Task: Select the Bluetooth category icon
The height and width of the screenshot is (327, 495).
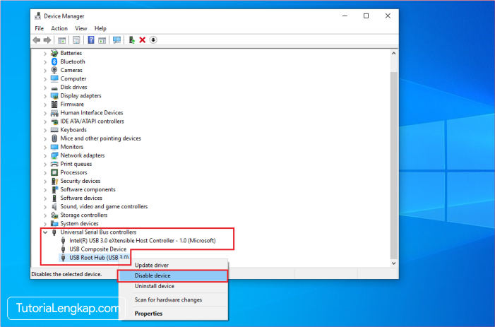Action: tap(54, 61)
